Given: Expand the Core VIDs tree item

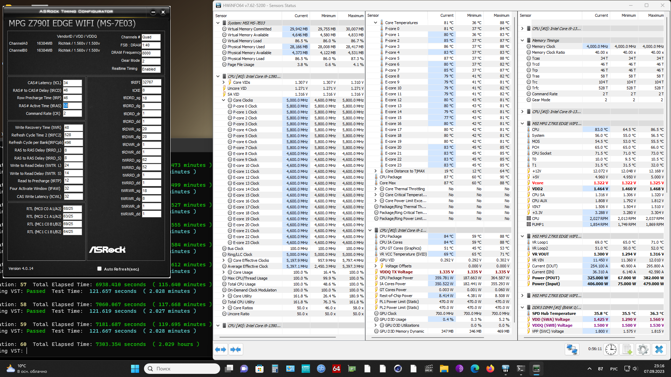Looking at the screenshot, I should tap(224, 82).
